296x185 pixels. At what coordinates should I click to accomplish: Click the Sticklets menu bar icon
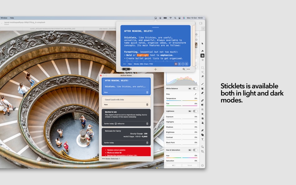(x=155, y=18)
